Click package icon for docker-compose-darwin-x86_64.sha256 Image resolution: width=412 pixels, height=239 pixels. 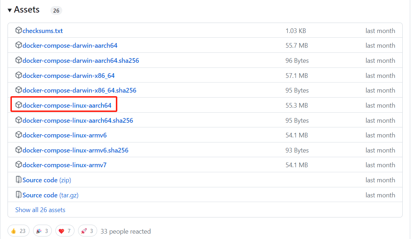click(18, 90)
